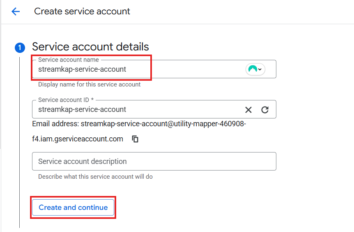Clear the Service account ID with X
Screen dimensions: 354x232
pyautogui.click(x=248, y=110)
